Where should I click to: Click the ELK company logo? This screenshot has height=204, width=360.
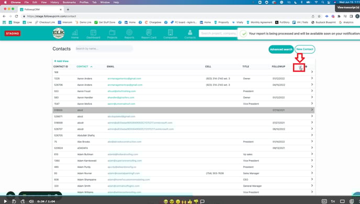tap(58, 33)
